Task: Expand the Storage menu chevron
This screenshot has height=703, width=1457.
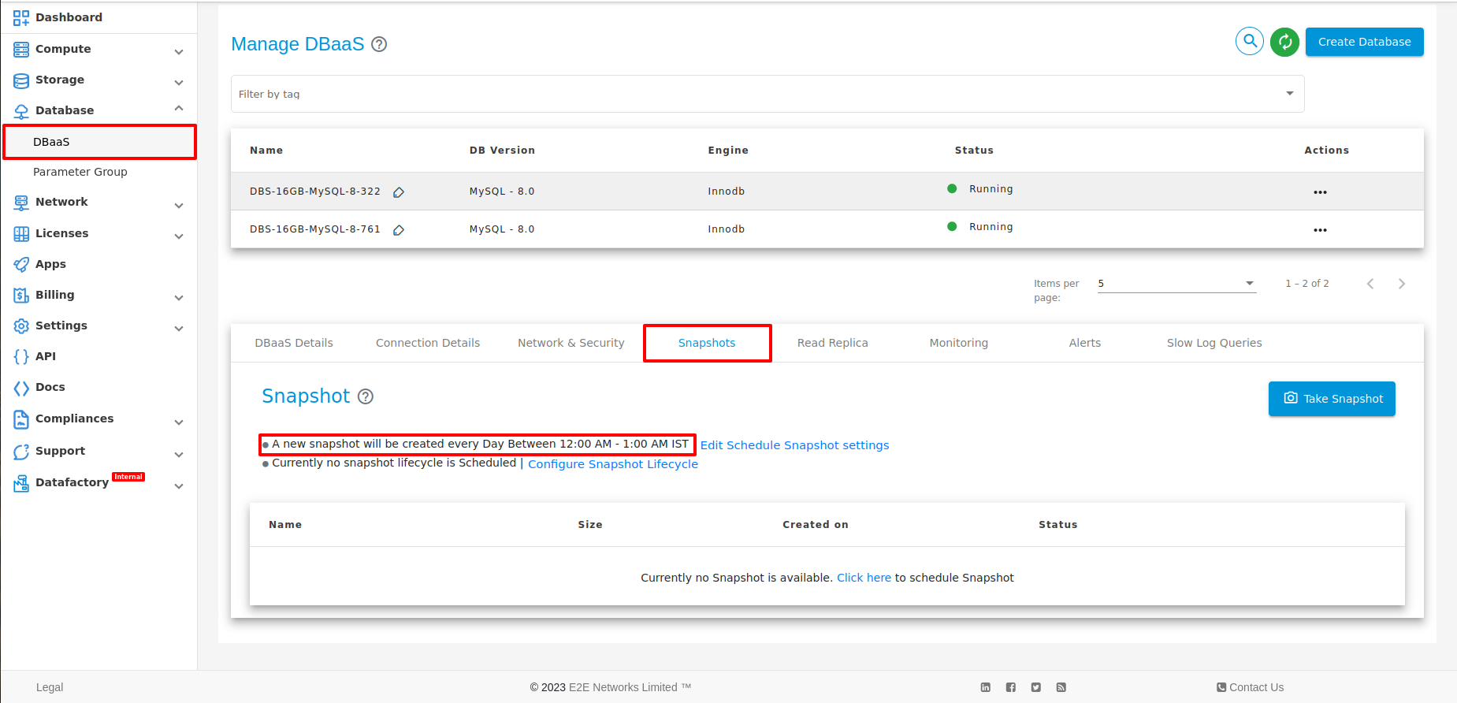Action: tap(179, 83)
